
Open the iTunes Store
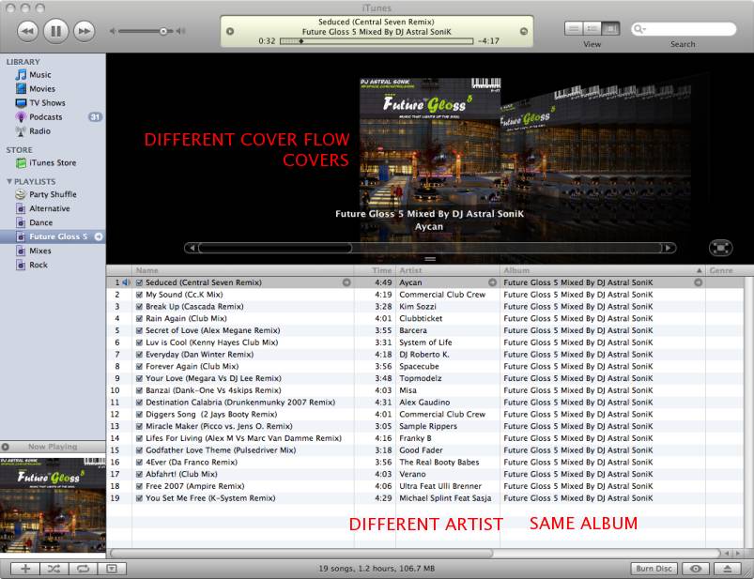(53, 163)
